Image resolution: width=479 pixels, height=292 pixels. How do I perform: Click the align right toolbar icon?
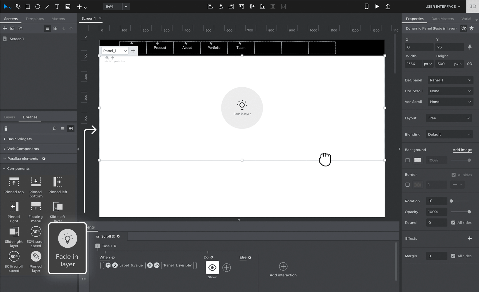pos(231,6)
